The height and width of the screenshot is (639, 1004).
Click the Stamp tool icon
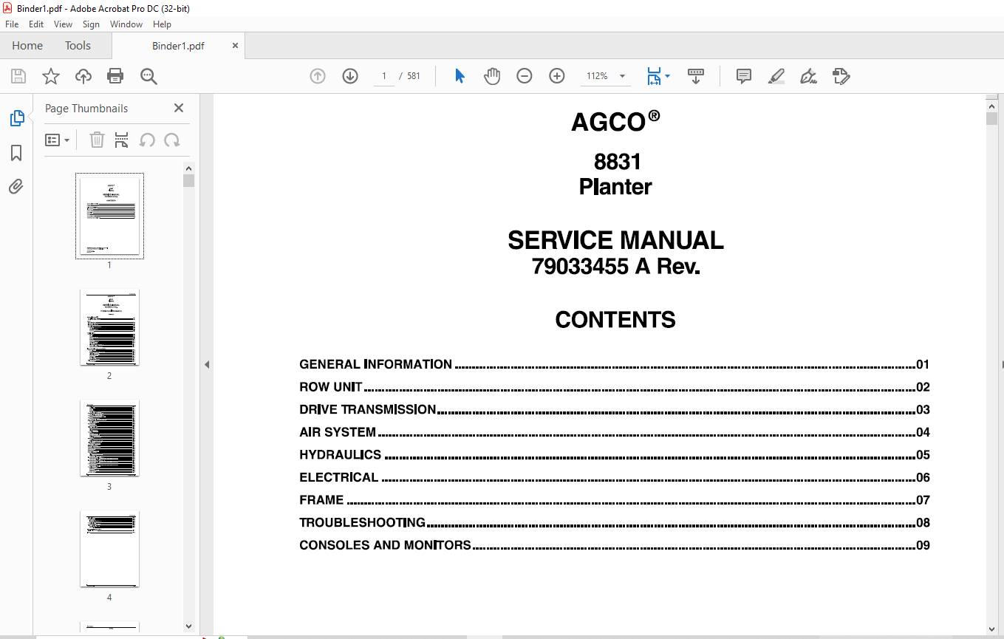click(x=841, y=76)
